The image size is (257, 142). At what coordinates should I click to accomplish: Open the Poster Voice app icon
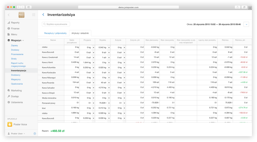[10, 124]
